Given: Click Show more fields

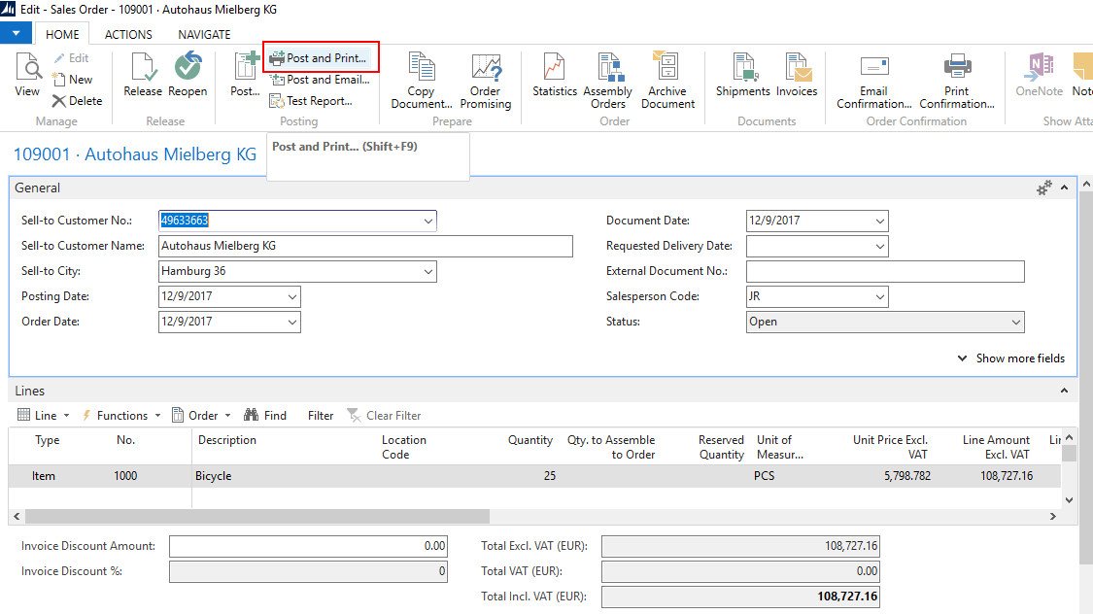Looking at the screenshot, I should coord(1018,358).
